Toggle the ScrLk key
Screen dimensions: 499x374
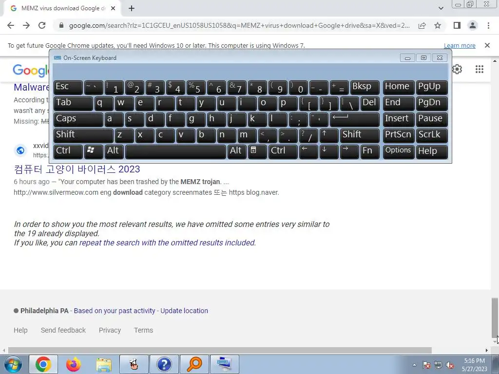pyautogui.click(x=432, y=135)
